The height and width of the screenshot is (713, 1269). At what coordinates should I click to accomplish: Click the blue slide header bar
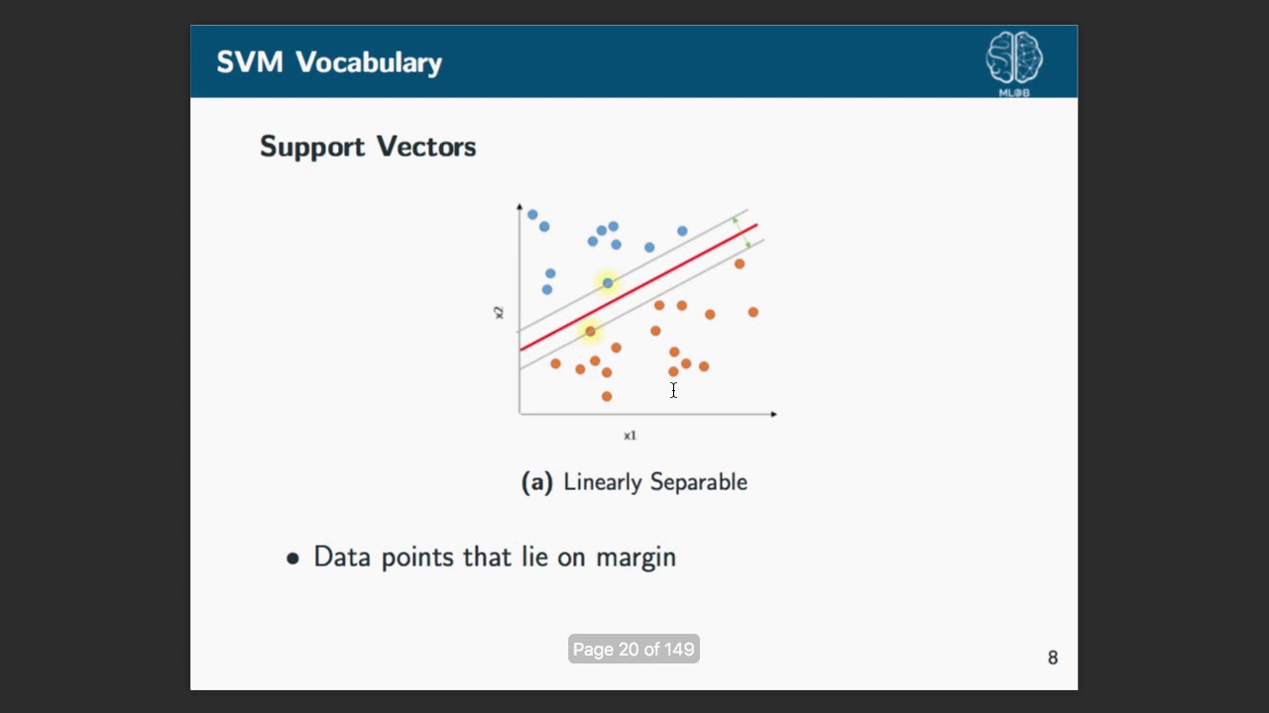coord(634,61)
